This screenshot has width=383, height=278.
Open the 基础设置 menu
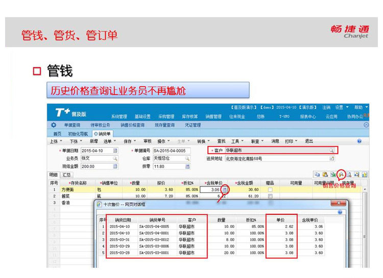click(142, 117)
